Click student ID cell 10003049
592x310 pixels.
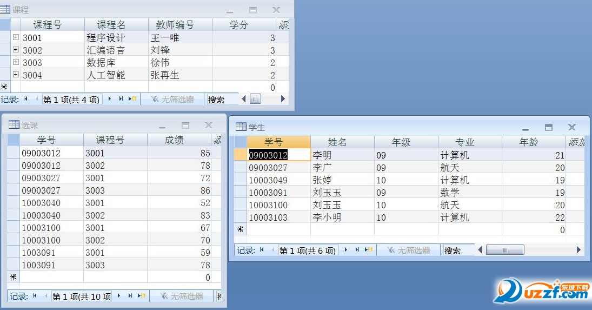[x=278, y=180]
